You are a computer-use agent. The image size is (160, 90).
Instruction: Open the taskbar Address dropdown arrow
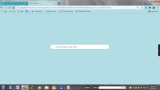(x=122, y=87)
